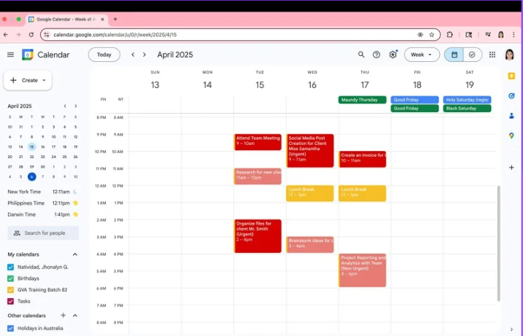523x336 pixels.
Task: Select Thursday 17 day header
Action: pyautogui.click(x=365, y=85)
